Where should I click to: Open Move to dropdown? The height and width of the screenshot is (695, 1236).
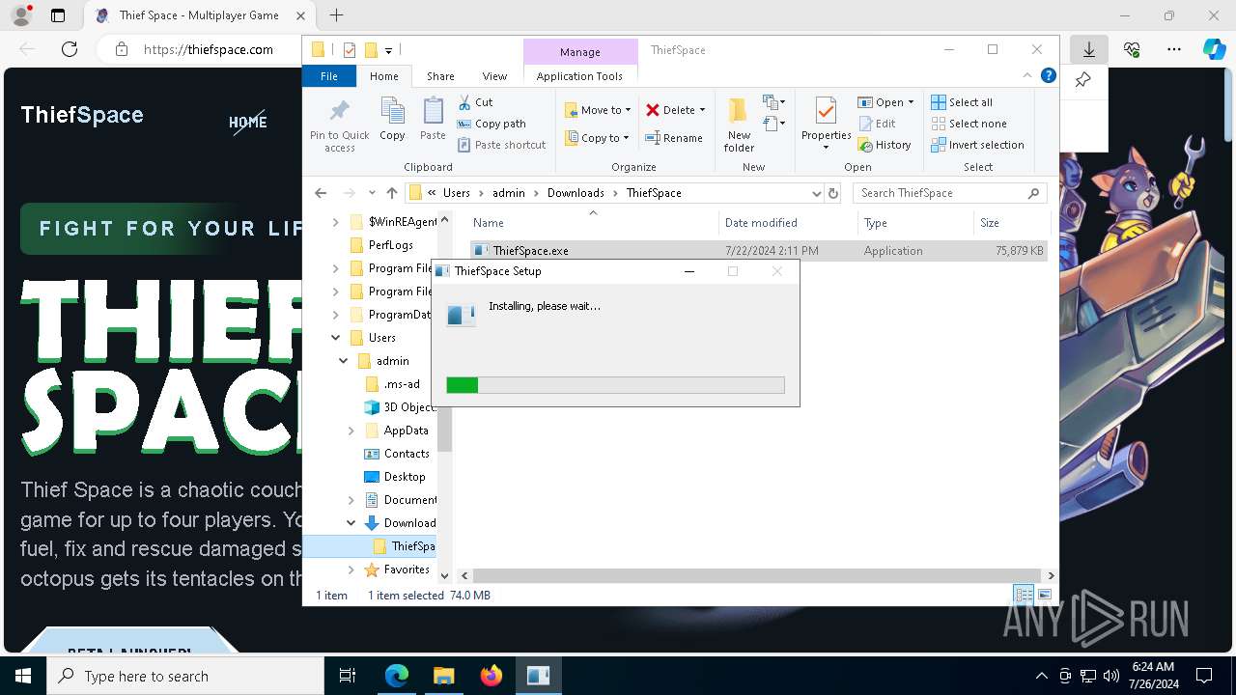pos(598,110)
